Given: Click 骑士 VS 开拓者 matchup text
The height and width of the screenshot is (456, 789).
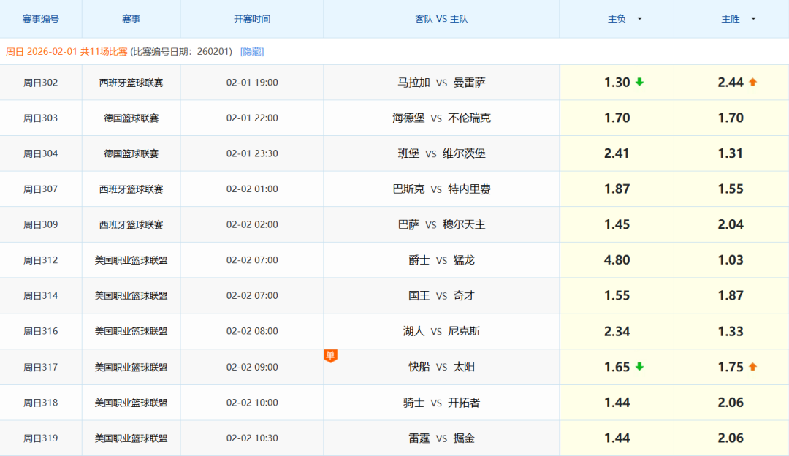Looking at the screenshot, I should click(x=441, y=403).
